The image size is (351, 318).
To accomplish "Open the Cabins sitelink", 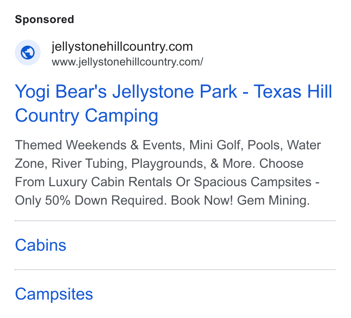I will 41,245.
